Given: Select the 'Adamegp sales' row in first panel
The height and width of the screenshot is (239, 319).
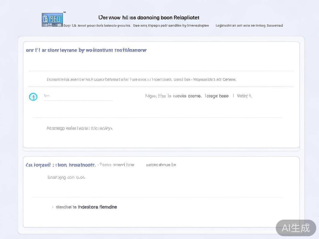Looking at the screenshot, I should point(79,128).
